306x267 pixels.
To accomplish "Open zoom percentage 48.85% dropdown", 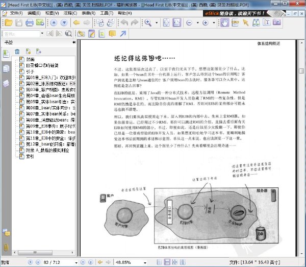I will [x=145, y=262].
